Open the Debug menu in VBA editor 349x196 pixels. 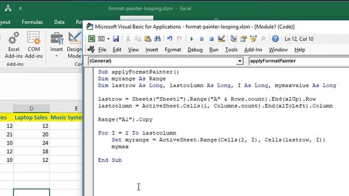click(195, 50)
